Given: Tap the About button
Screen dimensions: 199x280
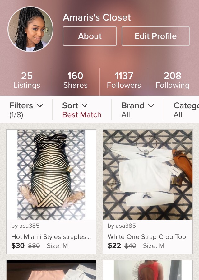Looking at the screenshot, I should 90,36.
